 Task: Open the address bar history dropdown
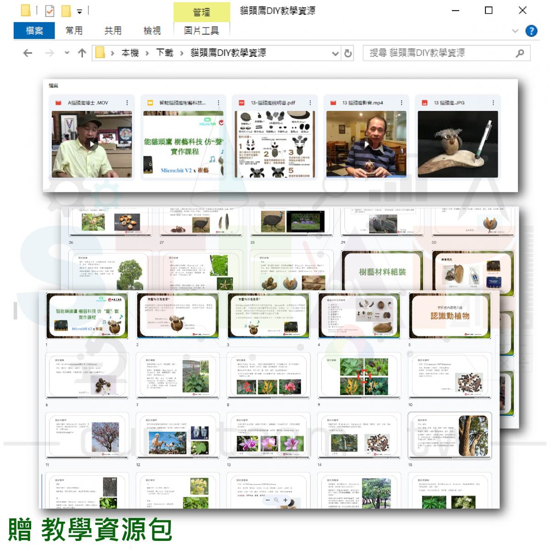point(335,53)
